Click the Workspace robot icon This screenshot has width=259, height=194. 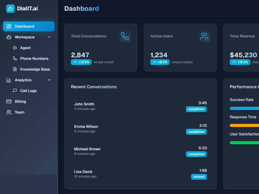[x=9, y=37]
